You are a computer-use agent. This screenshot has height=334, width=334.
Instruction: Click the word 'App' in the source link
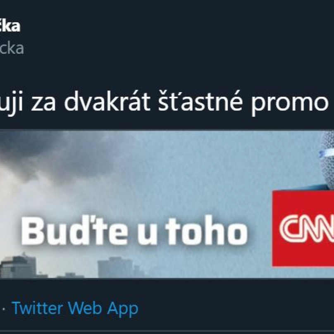click(123, 309)
